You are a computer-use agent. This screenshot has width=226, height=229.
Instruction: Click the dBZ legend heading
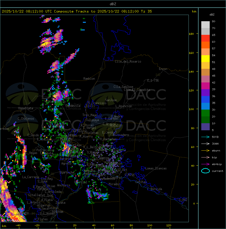coord(212,15)
